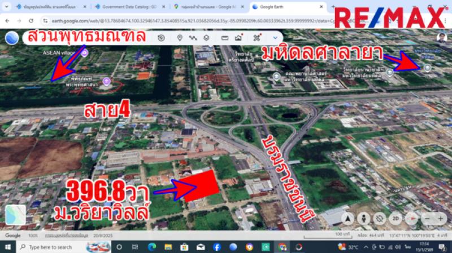
Task: View site information icon in address bar
Action: tap(45, 21)
